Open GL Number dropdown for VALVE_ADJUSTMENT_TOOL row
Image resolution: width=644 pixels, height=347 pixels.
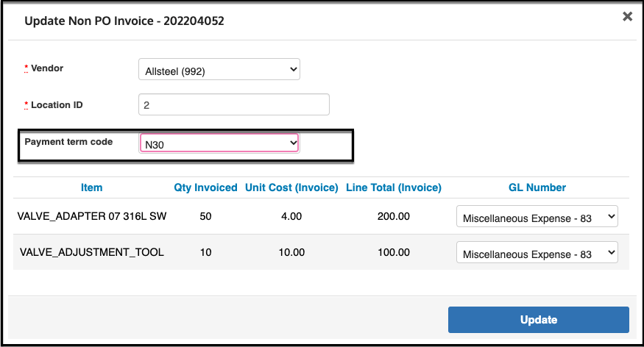point(537,252)
